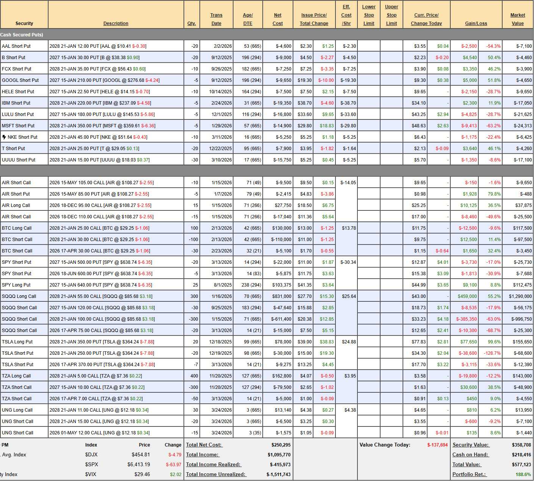Sort by Trans Date column header

pos(216,19)
